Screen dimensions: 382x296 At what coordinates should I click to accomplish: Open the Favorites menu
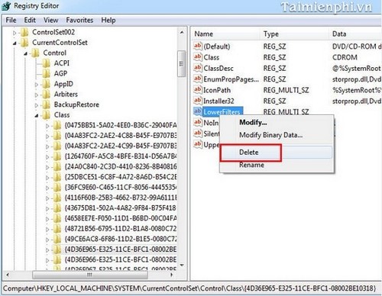coord(79,20)
